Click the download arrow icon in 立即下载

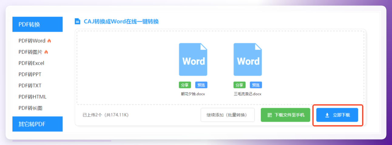tap(327, 115)
